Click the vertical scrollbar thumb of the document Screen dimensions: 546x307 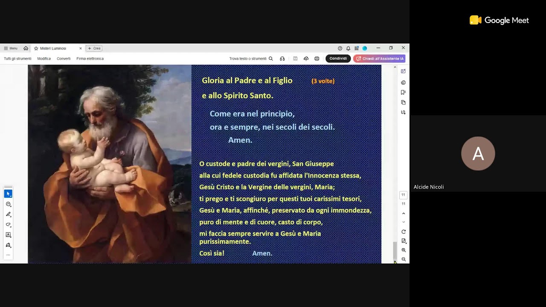point(395,250)
